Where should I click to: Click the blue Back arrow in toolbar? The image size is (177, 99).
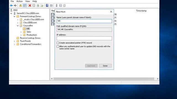click(11, 5)
